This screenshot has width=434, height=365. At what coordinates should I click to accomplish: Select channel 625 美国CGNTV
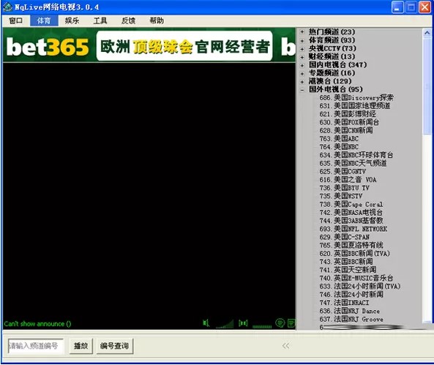click(x=343, y=171)
